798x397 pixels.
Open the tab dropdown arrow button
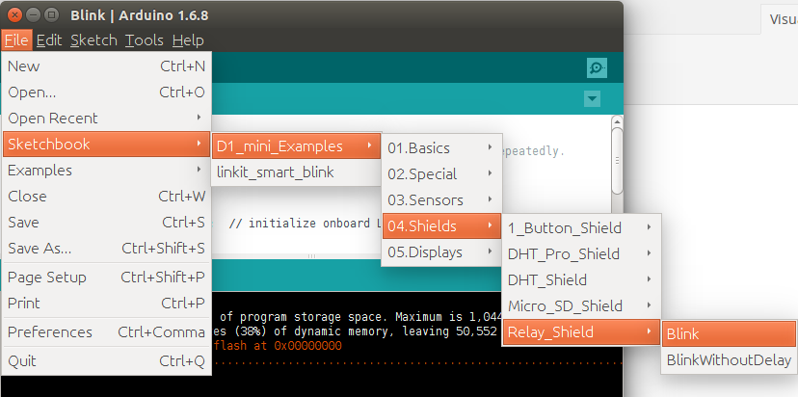pos(592,98)
